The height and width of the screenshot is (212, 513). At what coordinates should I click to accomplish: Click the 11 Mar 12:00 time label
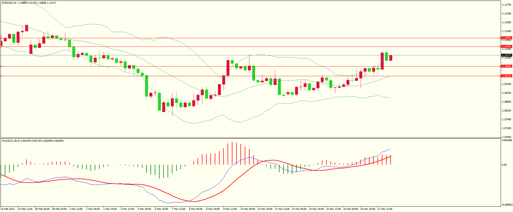point(282,209)
